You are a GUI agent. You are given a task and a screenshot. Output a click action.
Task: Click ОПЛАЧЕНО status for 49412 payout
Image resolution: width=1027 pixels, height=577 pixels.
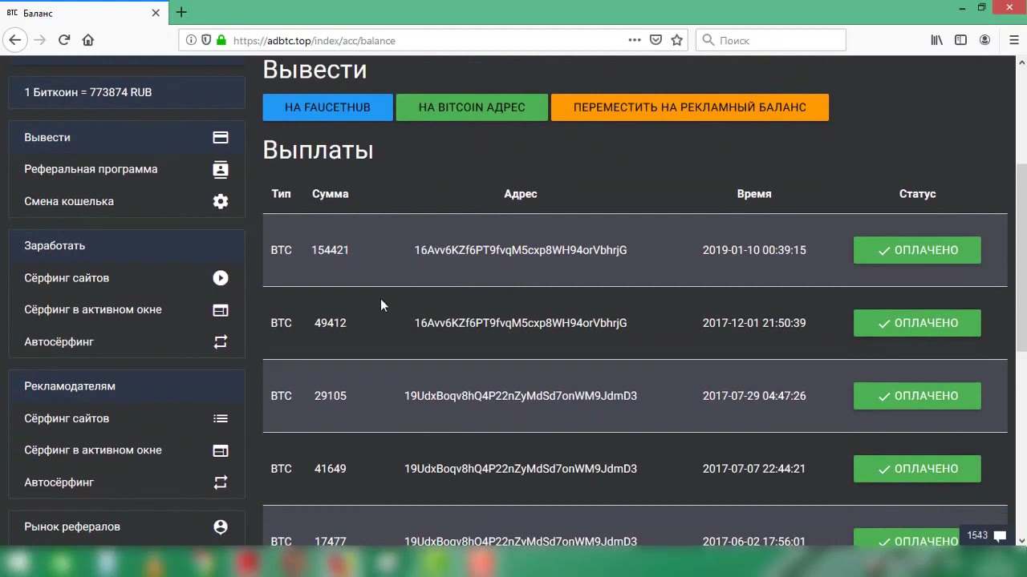point(917,323)
